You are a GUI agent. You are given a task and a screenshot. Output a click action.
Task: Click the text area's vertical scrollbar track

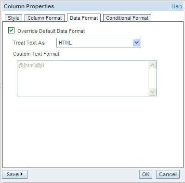152,78
